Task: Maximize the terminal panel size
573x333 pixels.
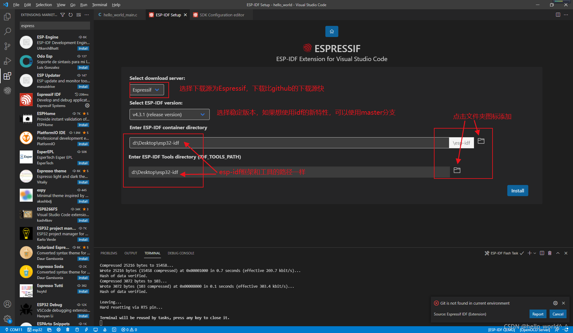Action: 558,253
